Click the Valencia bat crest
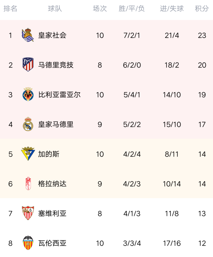The image size is (213, 257). point(28,243)
